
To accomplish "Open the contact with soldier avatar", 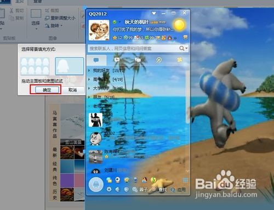I will tap(95, 120).
